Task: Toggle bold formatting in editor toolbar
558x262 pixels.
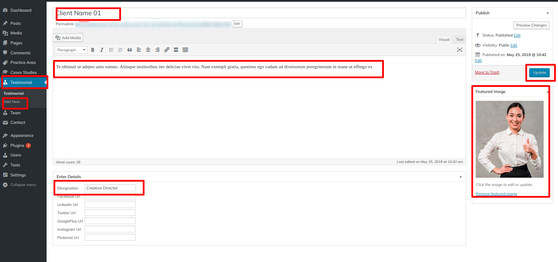Action: pos(92,50)
